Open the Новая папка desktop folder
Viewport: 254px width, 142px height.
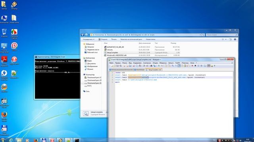click(x=14, y=19)
